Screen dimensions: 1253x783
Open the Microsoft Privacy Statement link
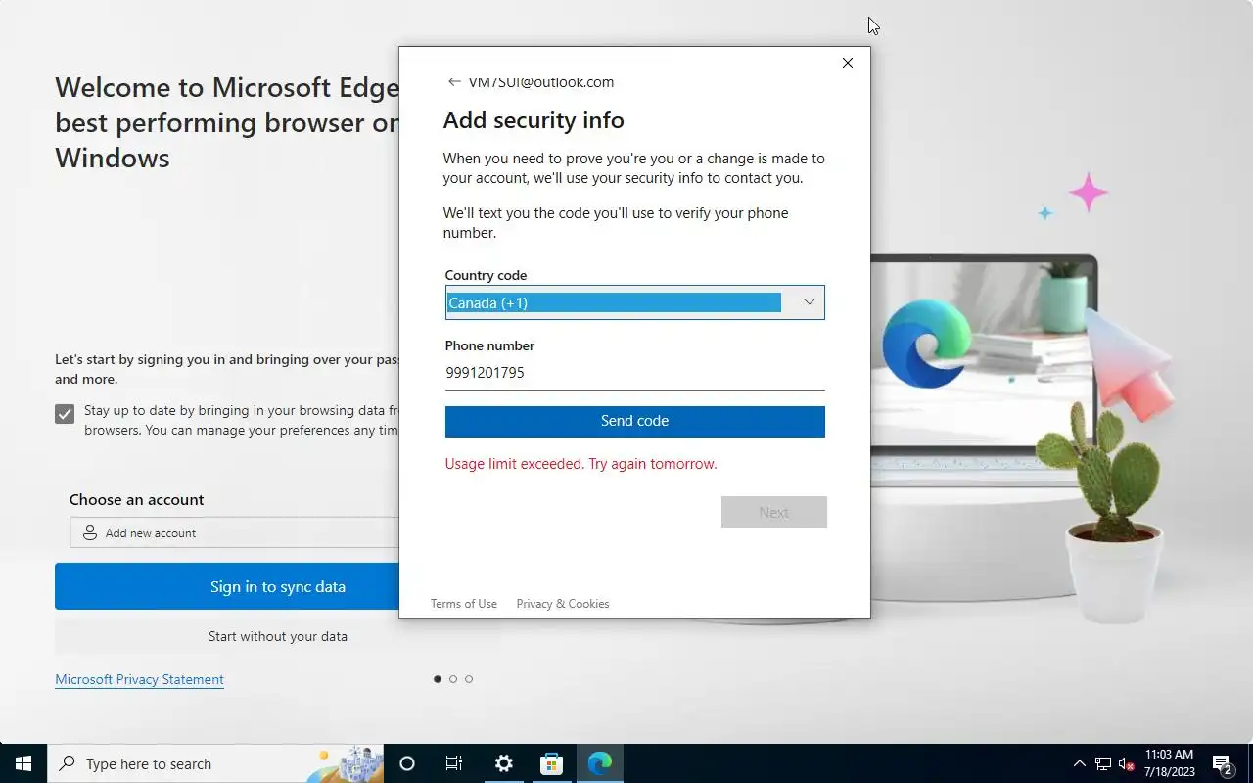pyautogui.click(x=140, y=679)
